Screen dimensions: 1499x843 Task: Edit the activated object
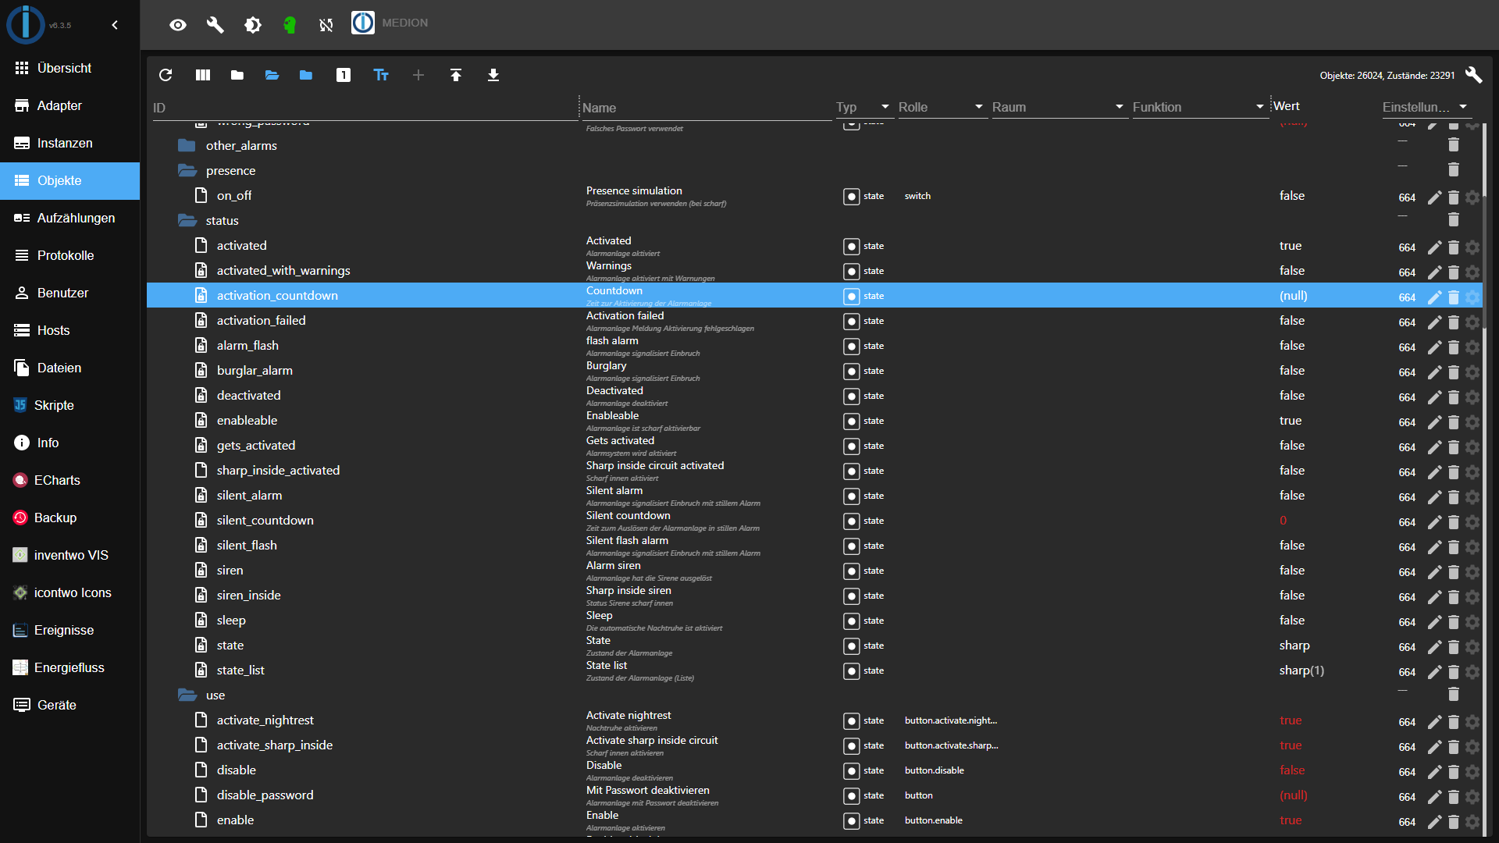pyautogui.click(x=1434, y=247)
